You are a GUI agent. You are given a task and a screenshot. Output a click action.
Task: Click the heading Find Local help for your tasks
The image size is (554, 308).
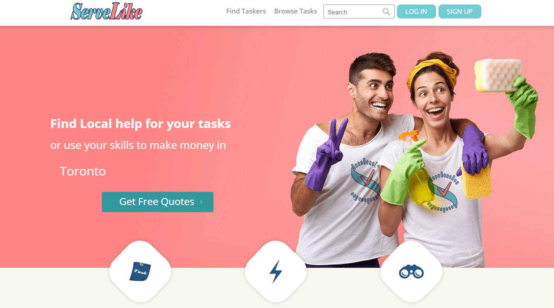coord(141,123)
